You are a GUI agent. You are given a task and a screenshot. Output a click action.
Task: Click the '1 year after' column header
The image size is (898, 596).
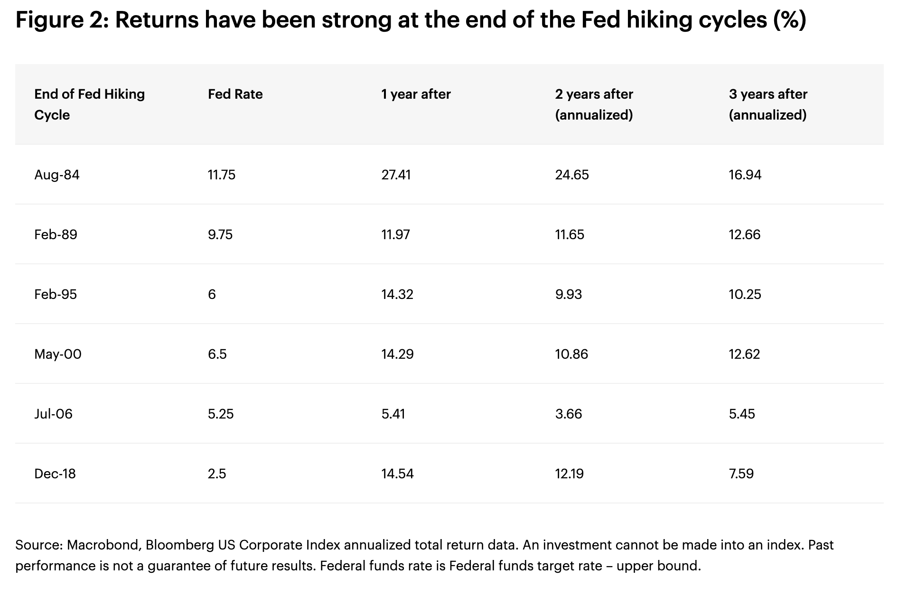416,94
